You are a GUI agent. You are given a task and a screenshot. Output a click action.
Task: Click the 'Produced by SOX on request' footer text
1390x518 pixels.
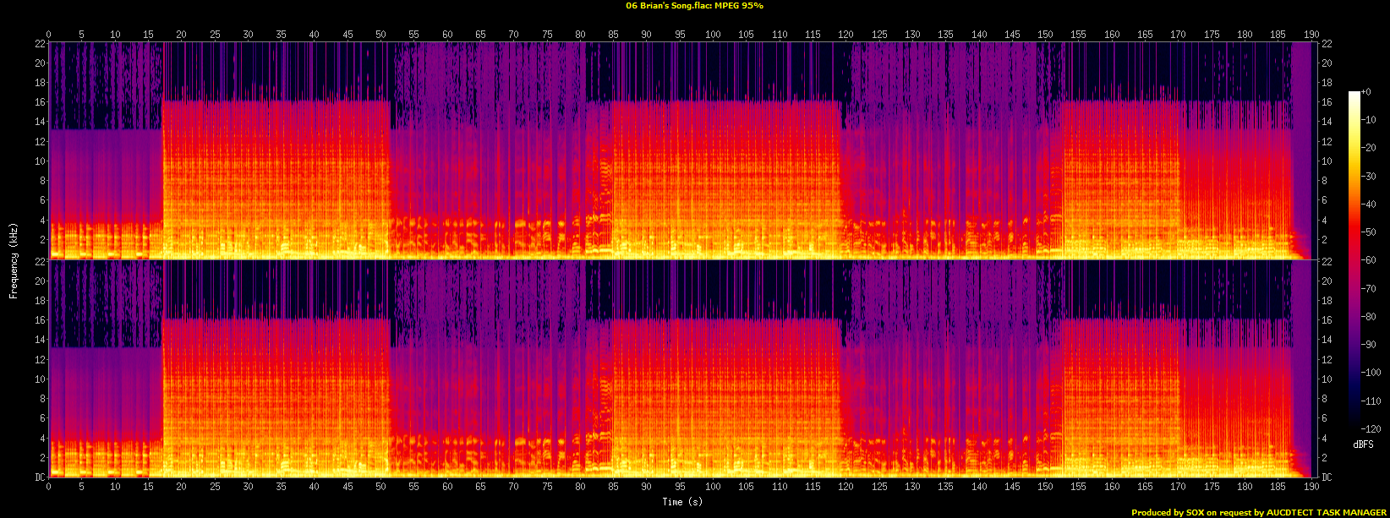tap(1193, 512)
